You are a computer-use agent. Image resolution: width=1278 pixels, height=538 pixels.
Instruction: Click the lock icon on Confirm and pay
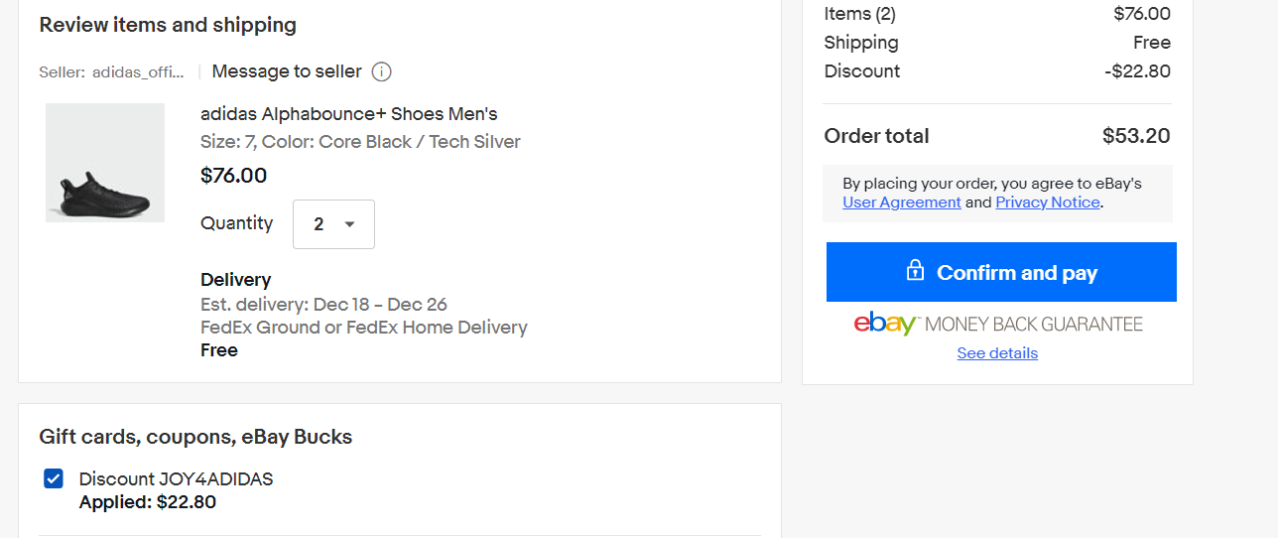[915, 270]
